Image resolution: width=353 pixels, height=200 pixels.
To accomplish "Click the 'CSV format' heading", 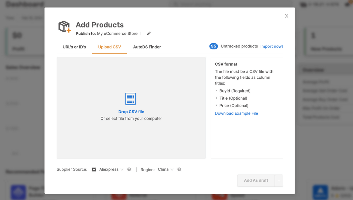I will (226, 64).
